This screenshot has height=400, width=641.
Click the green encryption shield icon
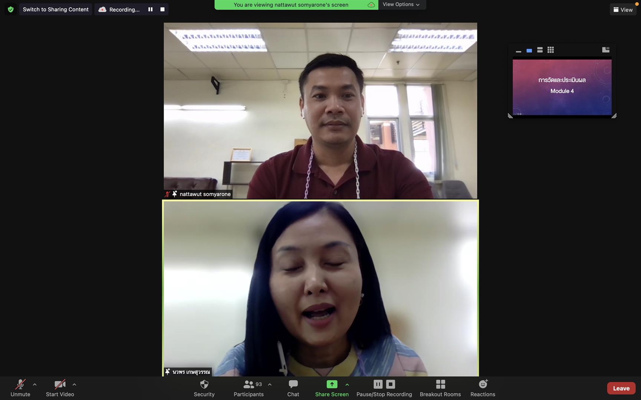11,9
